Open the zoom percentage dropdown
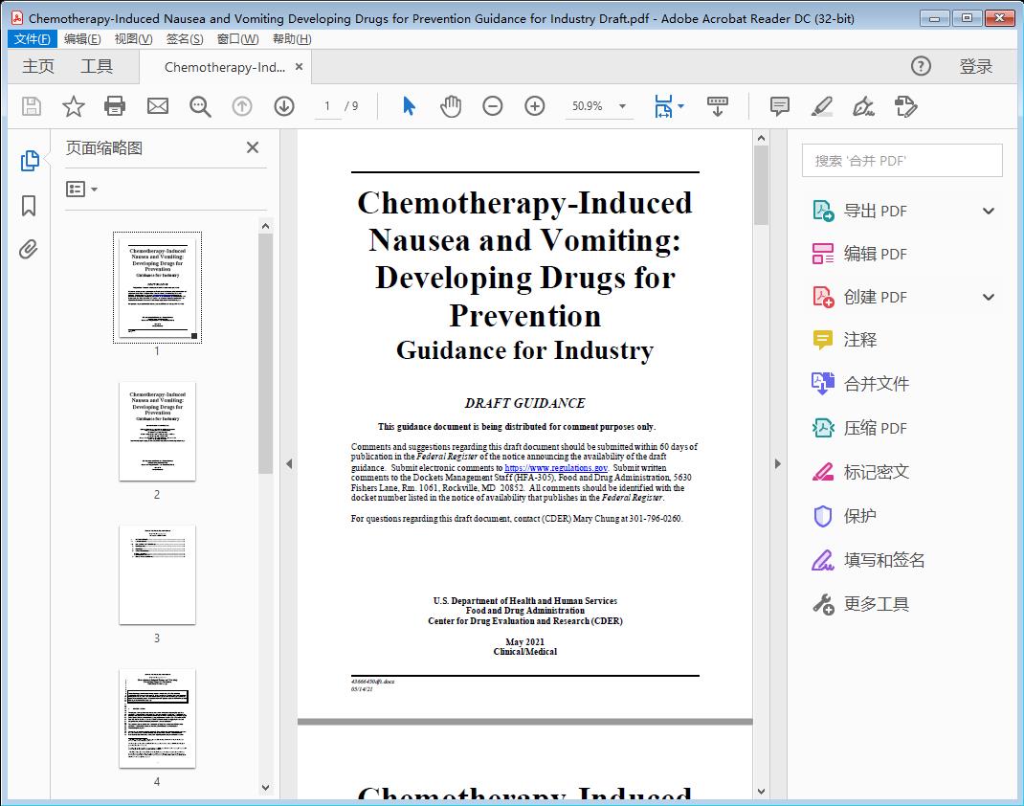The image size is (1024, 806). [623, 106]
